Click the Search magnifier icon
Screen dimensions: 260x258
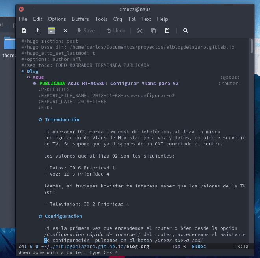pos(186,30)
